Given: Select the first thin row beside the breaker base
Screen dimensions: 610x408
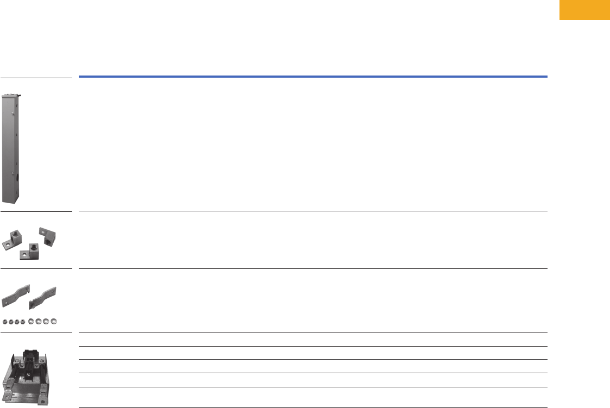Looking at the screenshot, I should click(313, 339).
